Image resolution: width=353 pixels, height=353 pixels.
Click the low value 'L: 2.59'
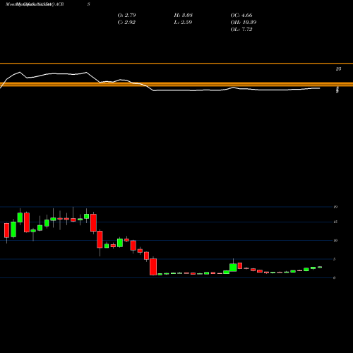click(183, 22)
